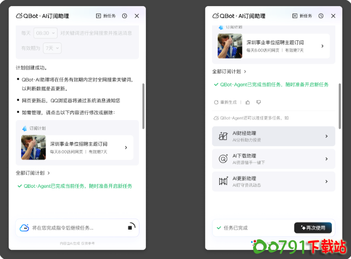Viewport: 351px width, 259px height.
Task: Click the 再次使用 button
Action: point(313,228)
